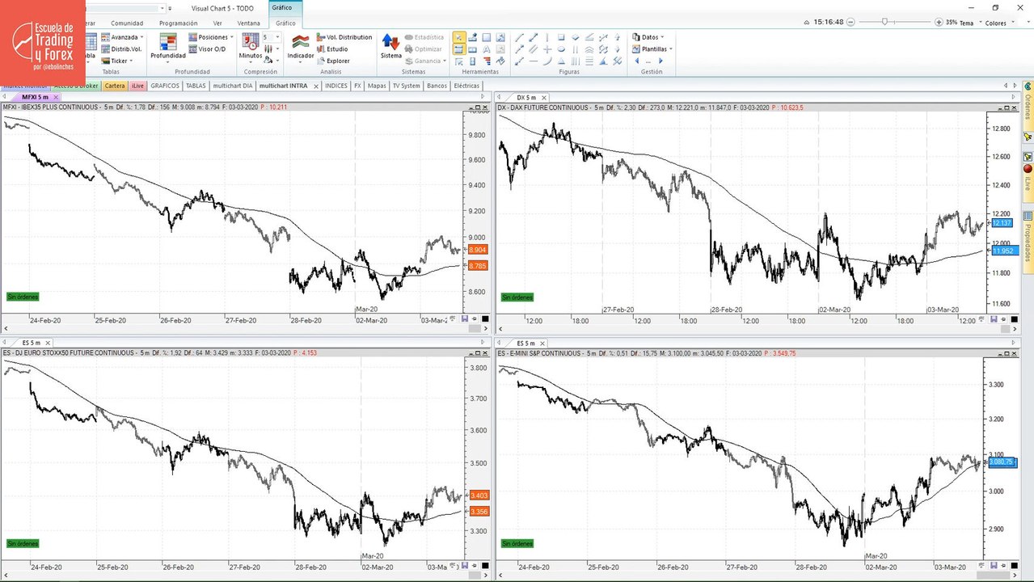Viewport: 1034px width, 582px height.
Task: Select the horizontal line figure in Figuras
Action: pyautogui.click(x=534, y=61)
